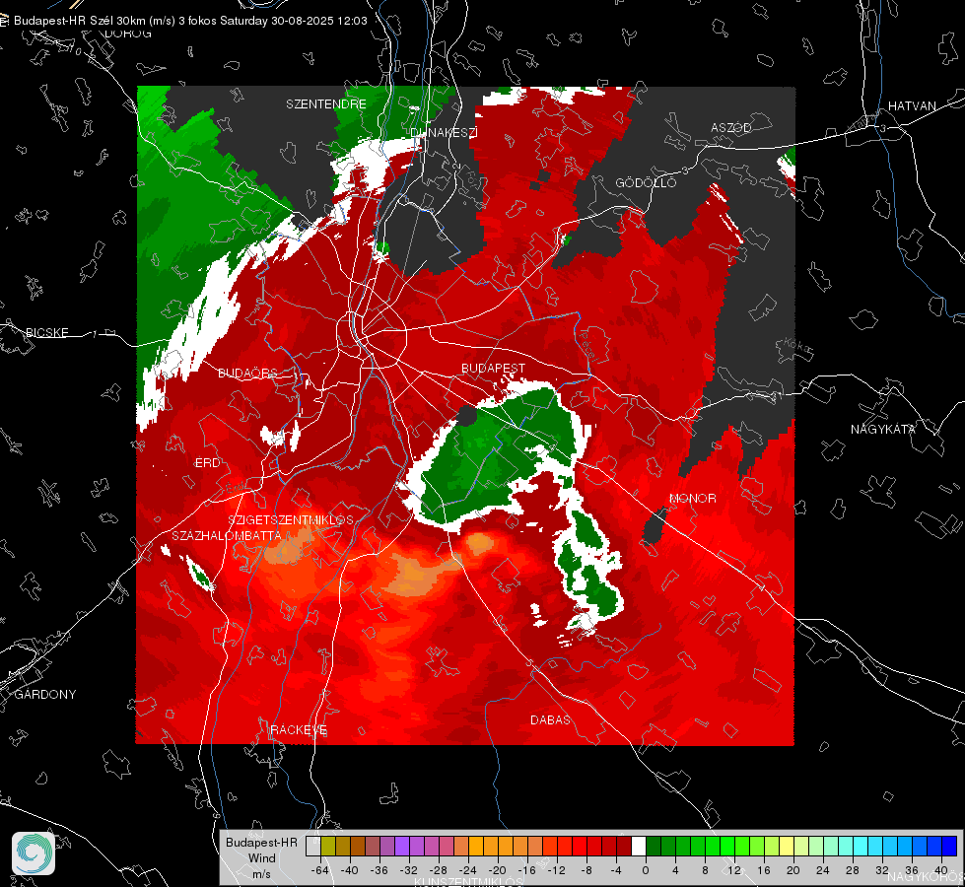Image resolution: width=965 pixels, height=887 pixels.
Task: Click the SZÁZHALOMBATTA city label
Action: [x=227, y=535]
